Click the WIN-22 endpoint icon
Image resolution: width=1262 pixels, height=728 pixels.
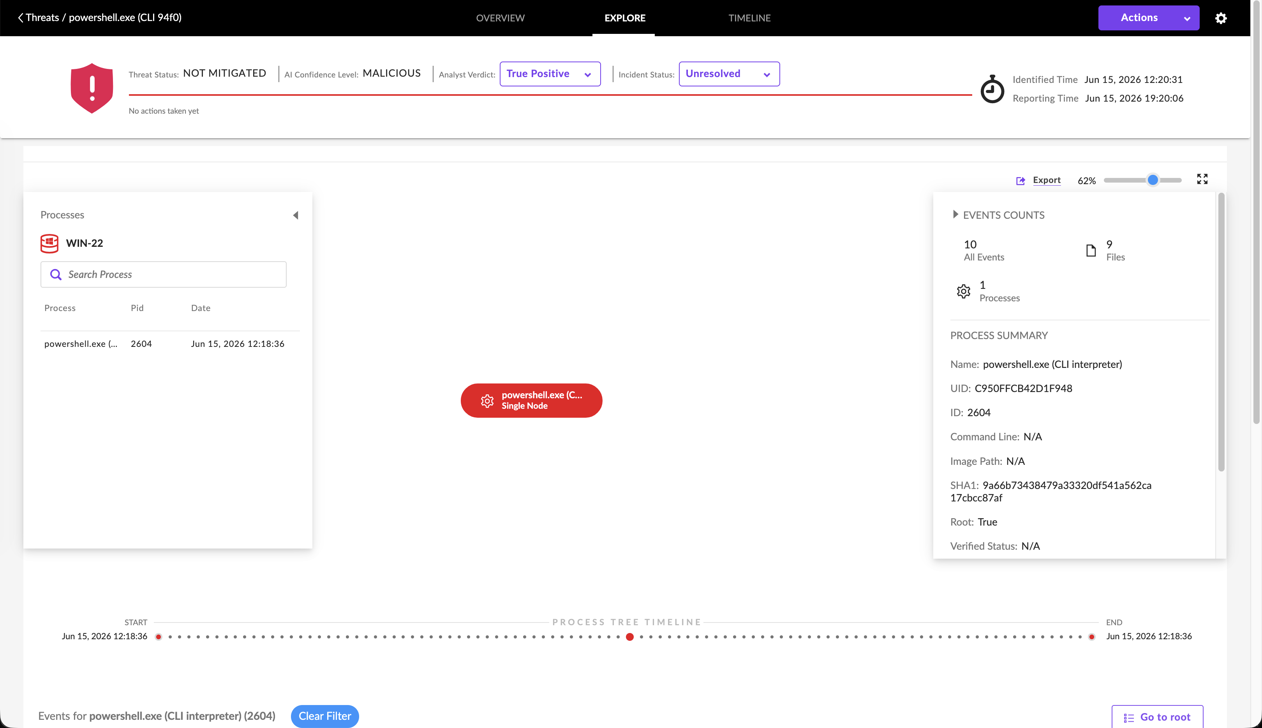49,243
